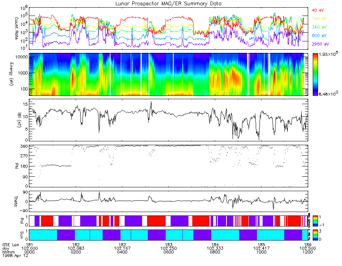The width and height of the screenshot is (342, 266).
Task: Click the 186 GSE longitude tick label
Action: tap(308, 245)
